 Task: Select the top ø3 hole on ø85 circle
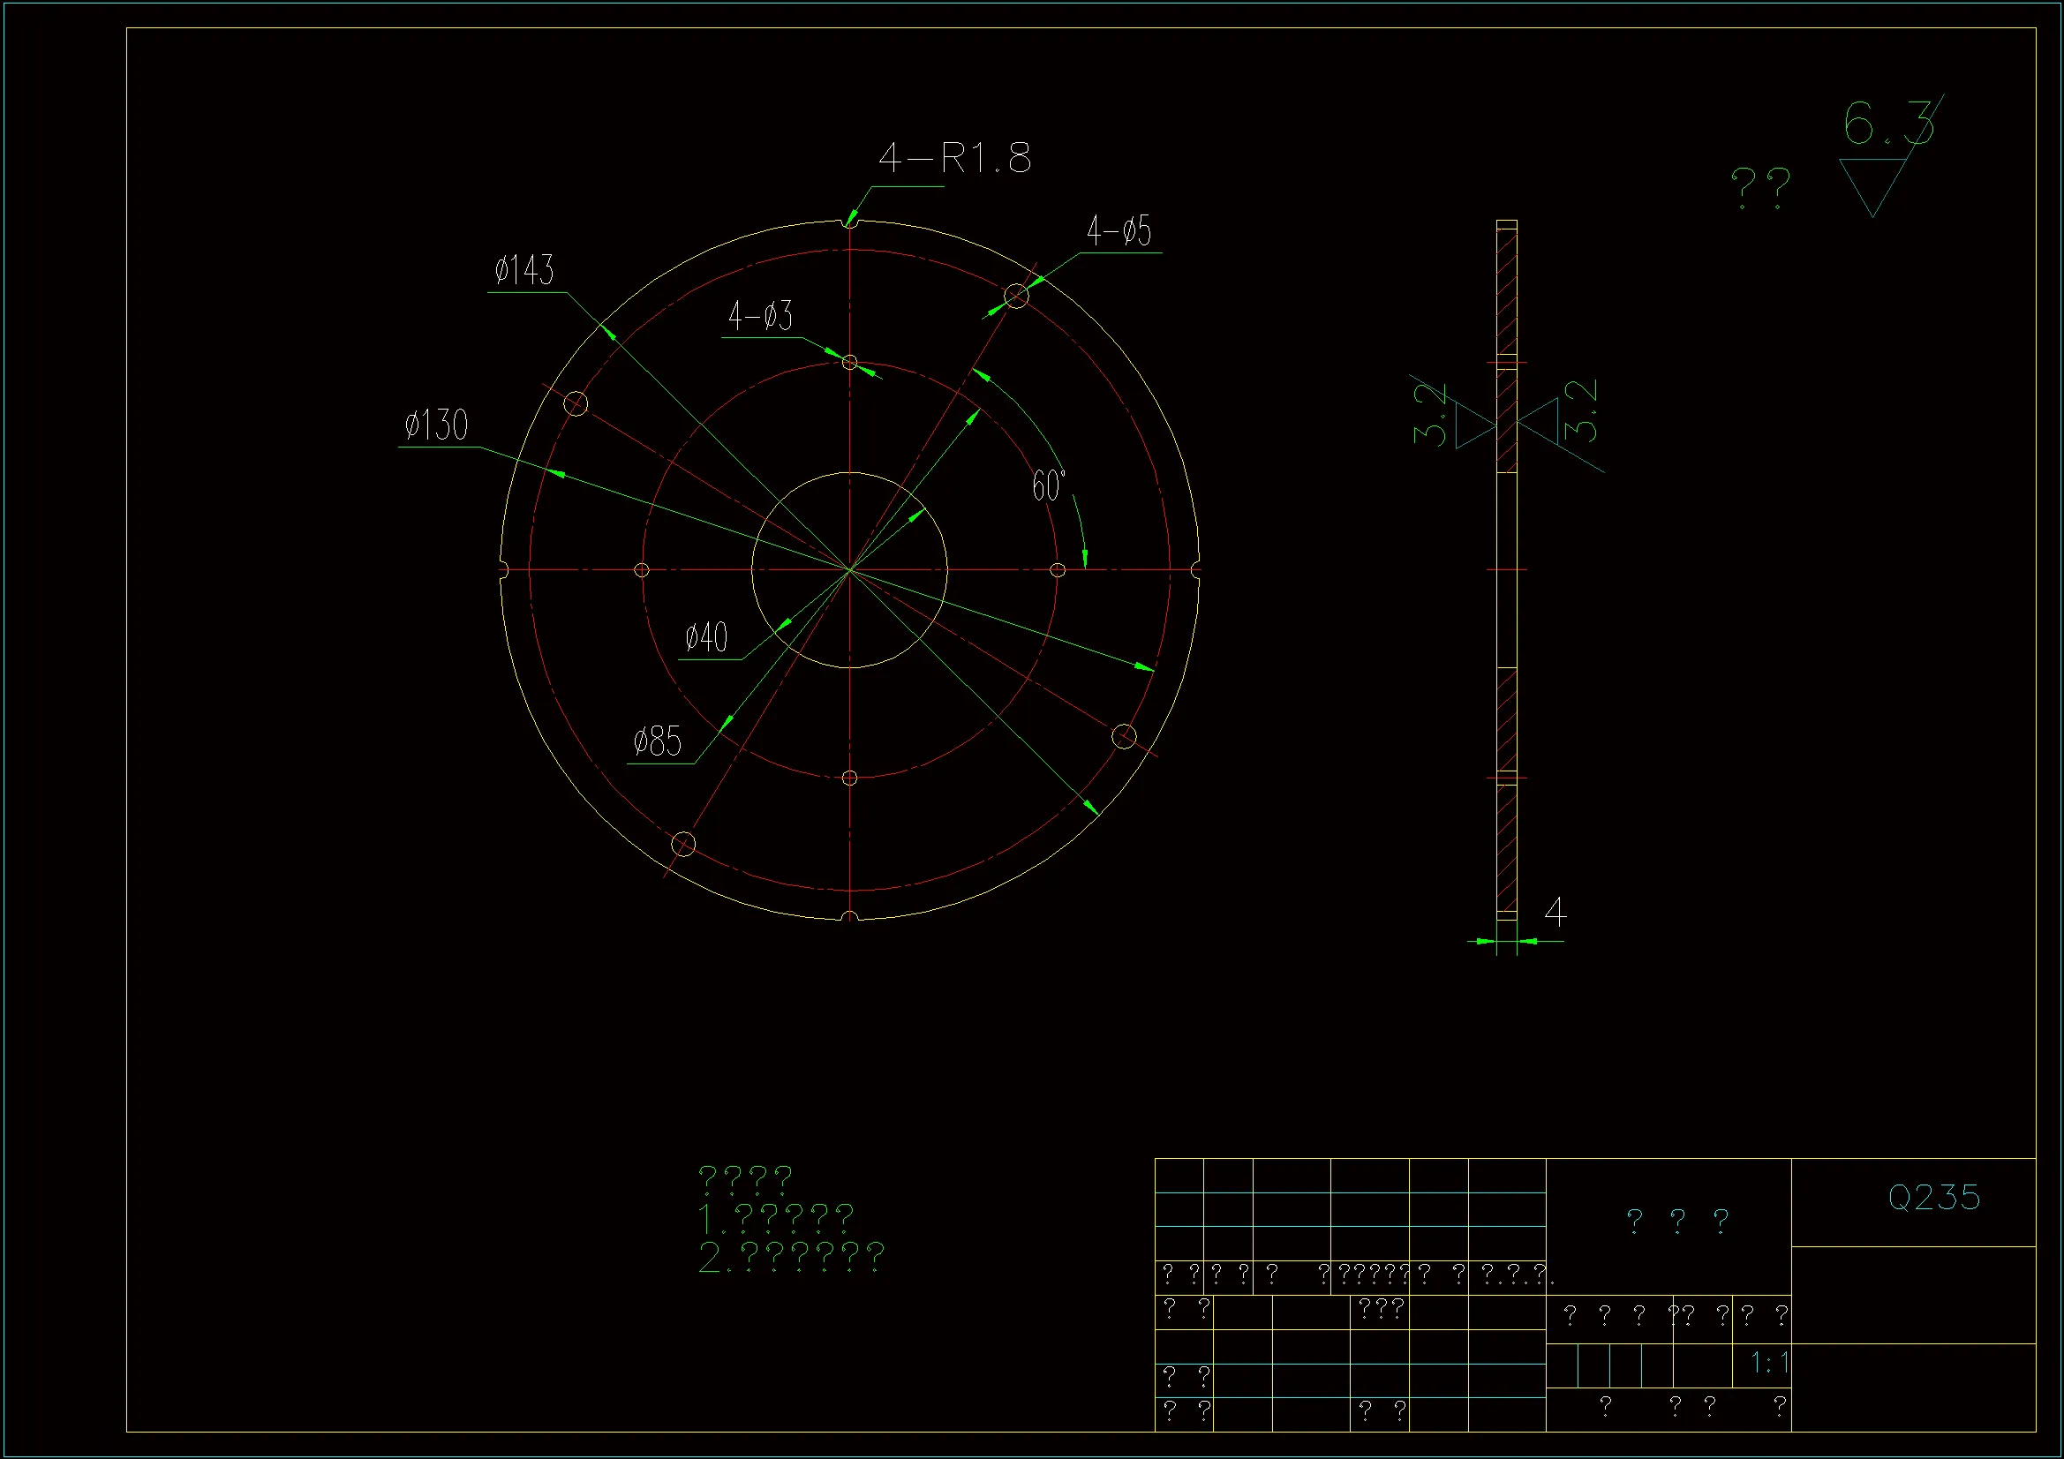(849, 362)
